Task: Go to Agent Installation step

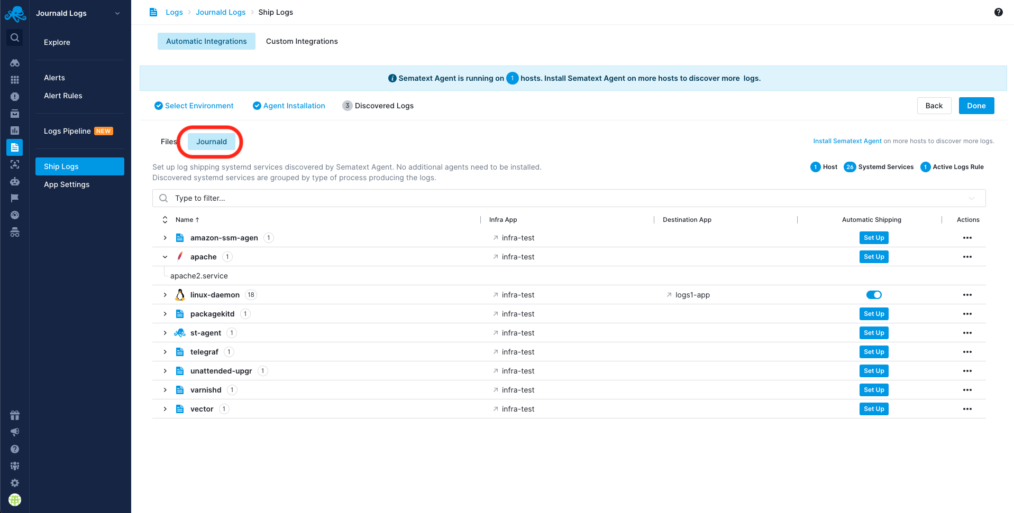Action: click(289, 106)
